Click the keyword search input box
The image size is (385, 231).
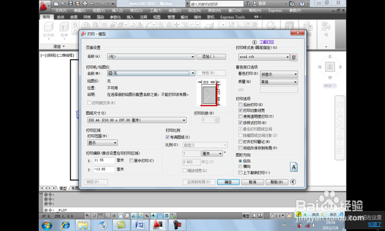click(216, 4)
